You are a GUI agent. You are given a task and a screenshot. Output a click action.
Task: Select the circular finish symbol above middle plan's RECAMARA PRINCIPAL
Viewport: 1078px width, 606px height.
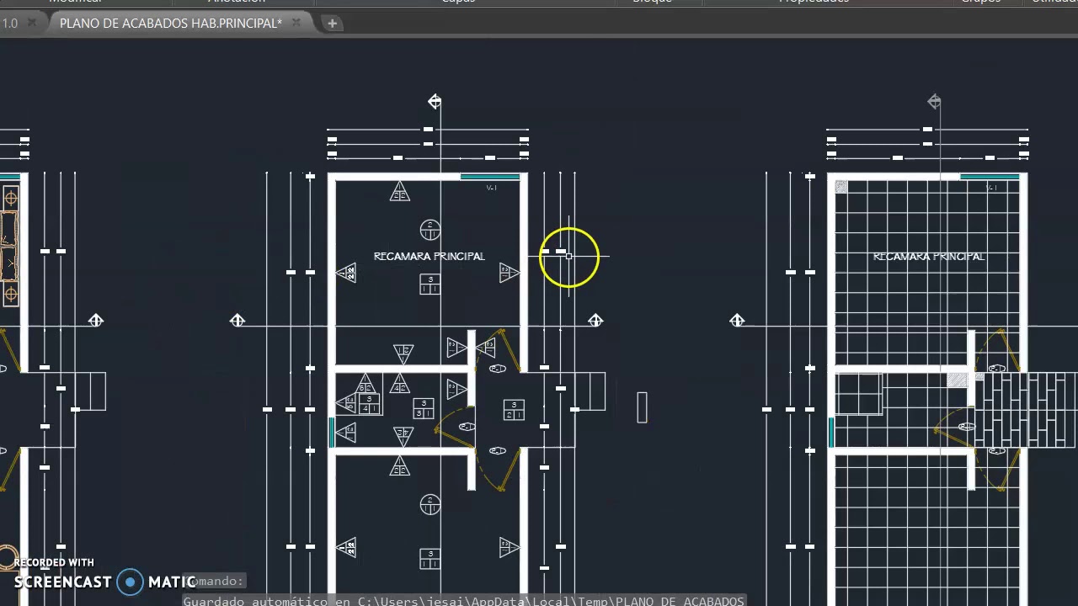coord(430,229)
